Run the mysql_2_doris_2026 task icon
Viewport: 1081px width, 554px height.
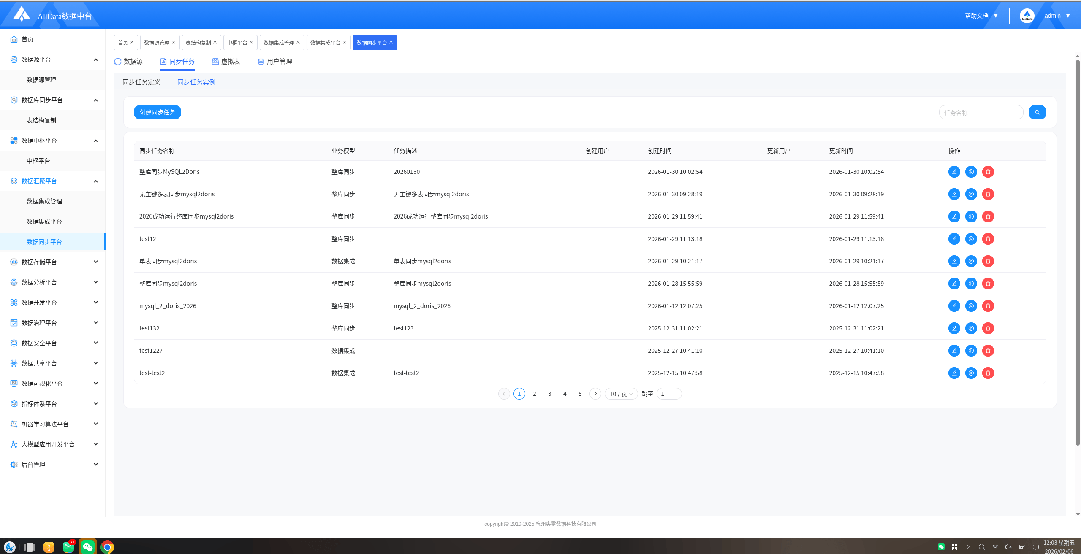[x=971, y=306]
